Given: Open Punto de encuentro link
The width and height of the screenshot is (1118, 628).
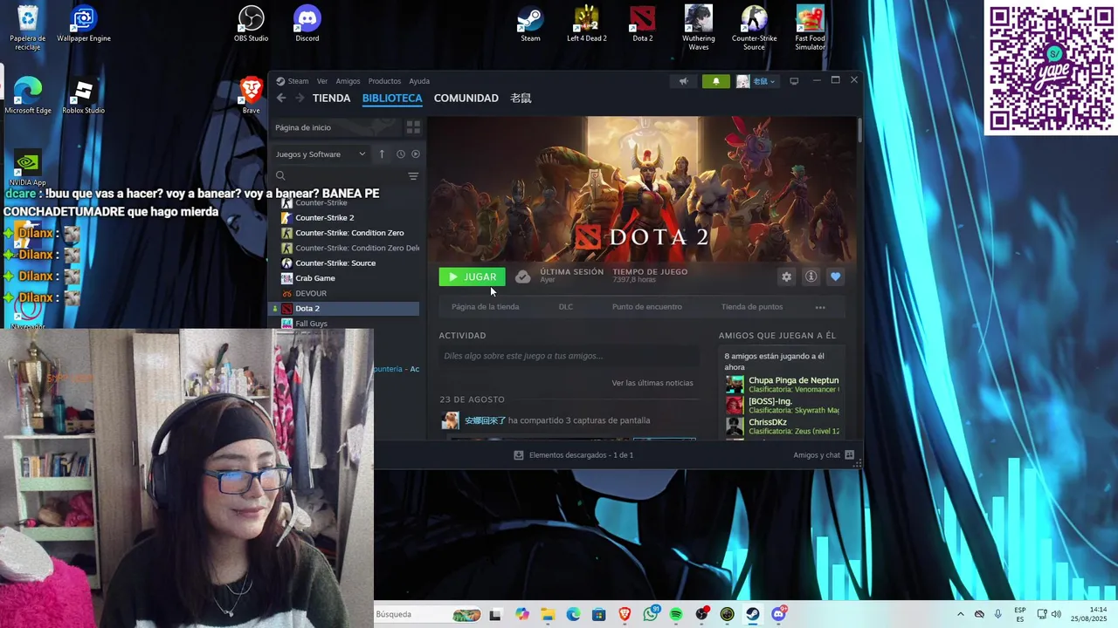Looking at the screenshot, I should click(x=647, y=307).
